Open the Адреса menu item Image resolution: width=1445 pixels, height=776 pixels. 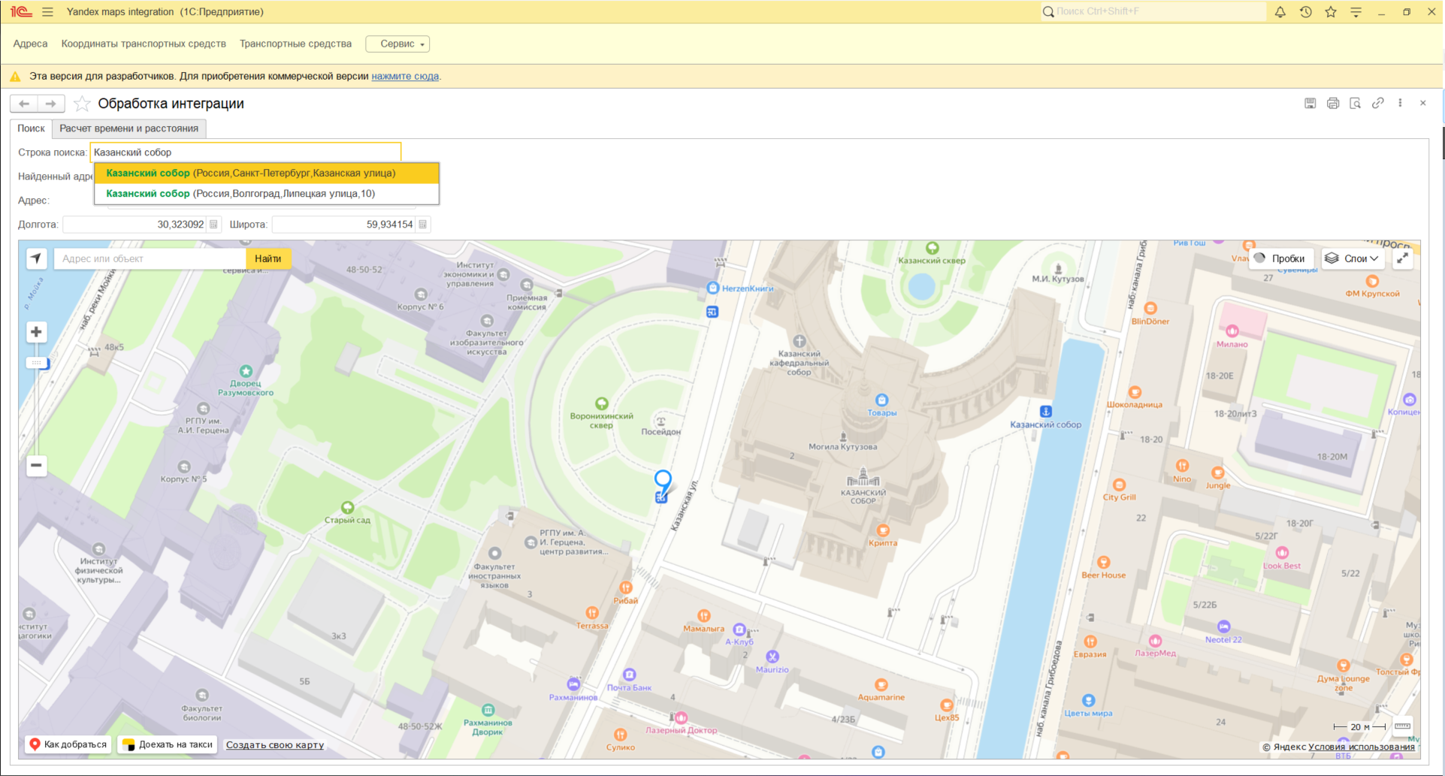(x=30, y=44)
